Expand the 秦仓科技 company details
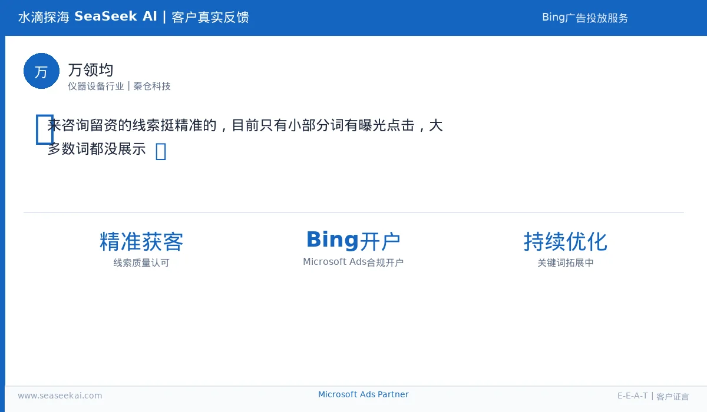Image resolution: width=707 pixels, height=412 pixels. point(151,86)
